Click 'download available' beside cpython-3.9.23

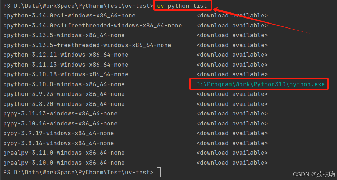(232, 94)
